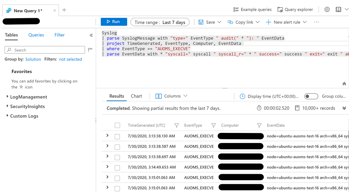Open the toolbar more options ellipsis
The image size is (349, 192).
click(316, 22)
